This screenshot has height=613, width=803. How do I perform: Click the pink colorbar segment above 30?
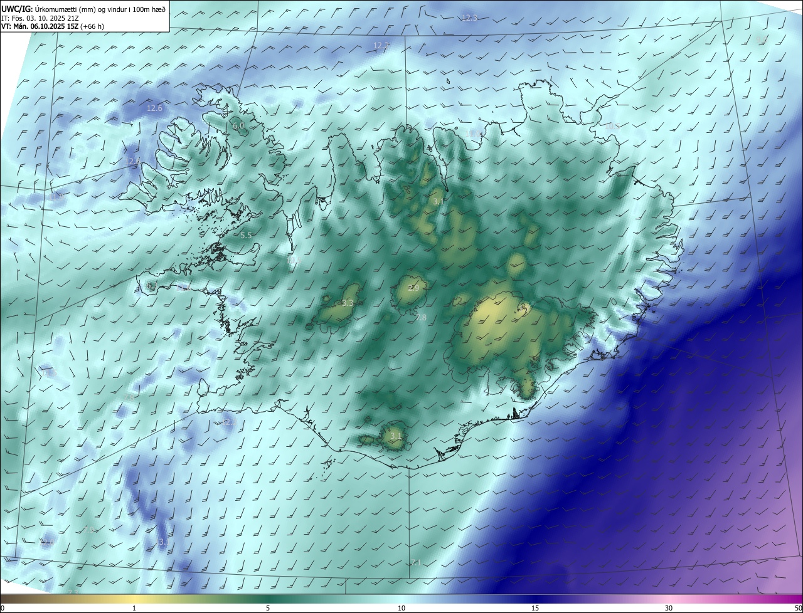669,599
